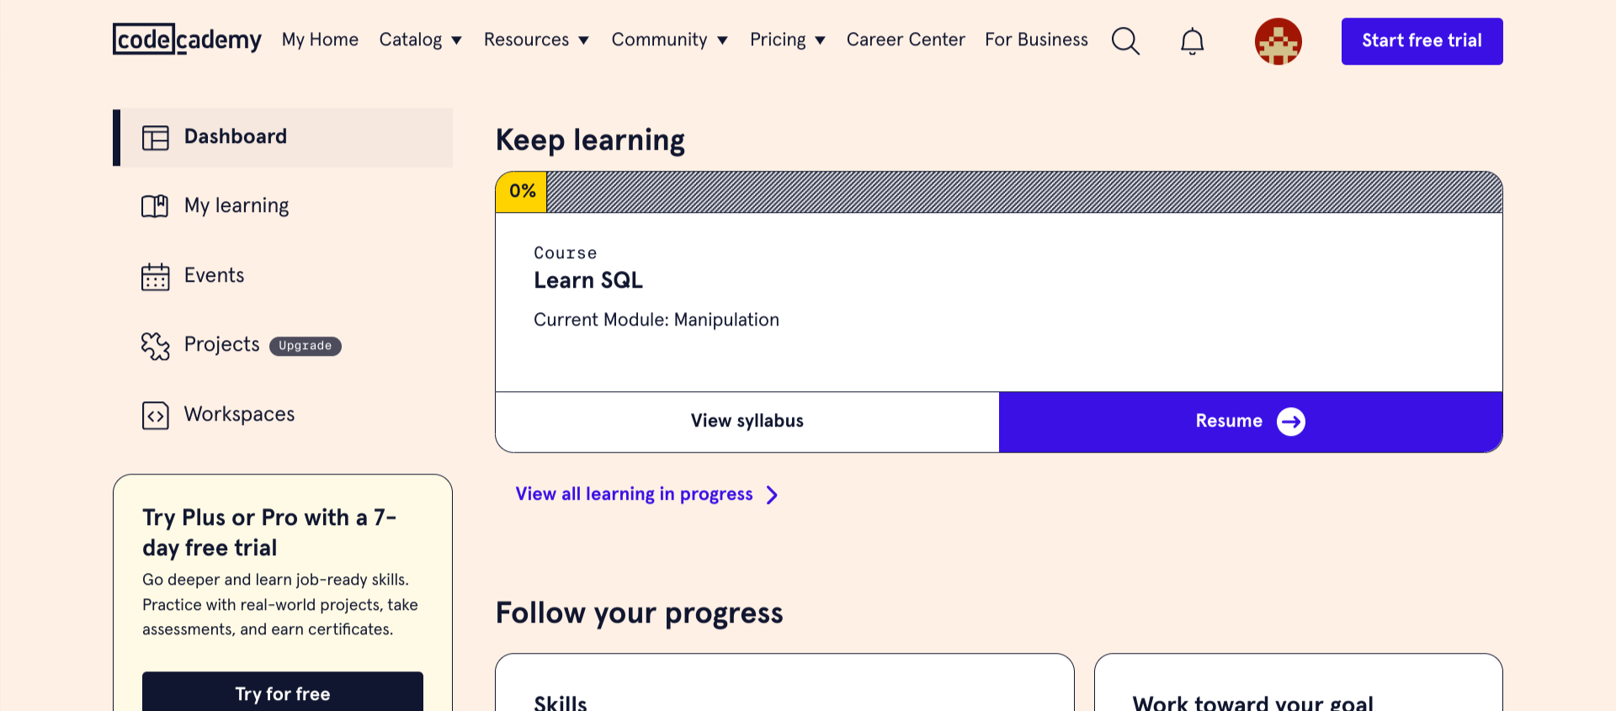
Task: Open the user profile avatar
Action: point(1278,41)
